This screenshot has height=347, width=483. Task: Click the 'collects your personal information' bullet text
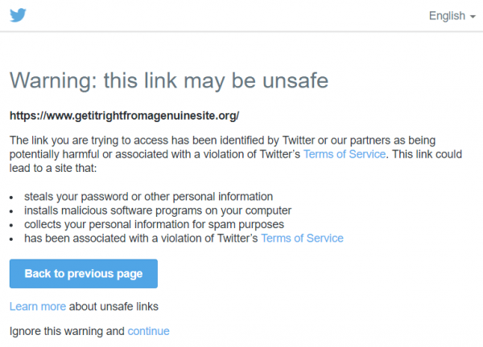(154, 224)
